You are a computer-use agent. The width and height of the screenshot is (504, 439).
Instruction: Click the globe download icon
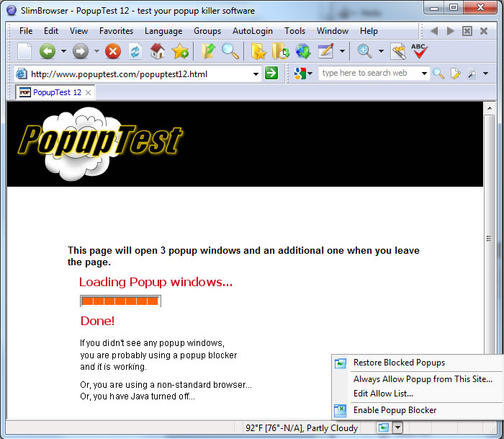pos(303,51)
